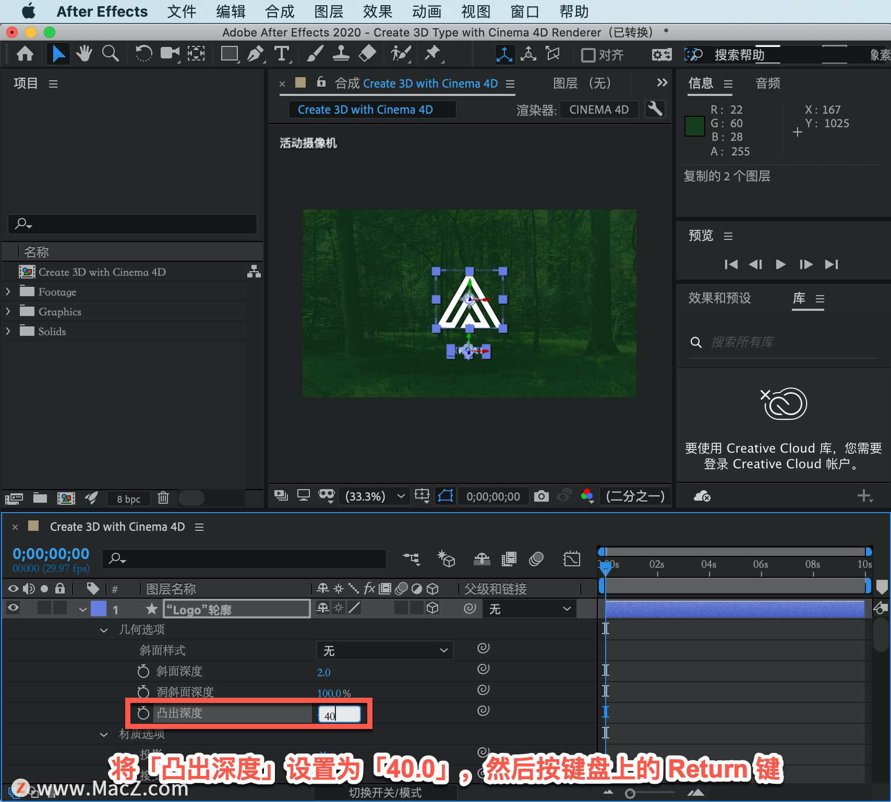The width and height of the screenshot is (891, 802).
Task: Select the Unified Camera tool
Action: tap(170, 54)
